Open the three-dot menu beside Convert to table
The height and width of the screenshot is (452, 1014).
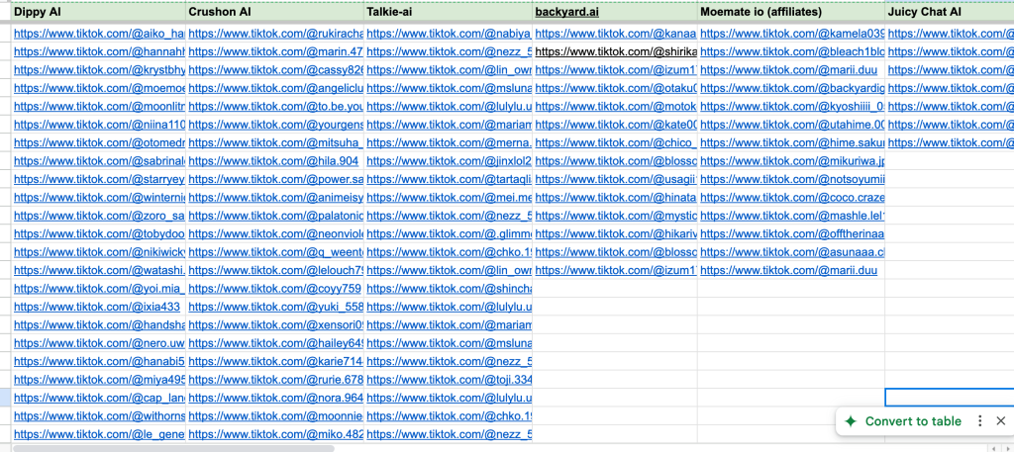[x=980, y=421]
